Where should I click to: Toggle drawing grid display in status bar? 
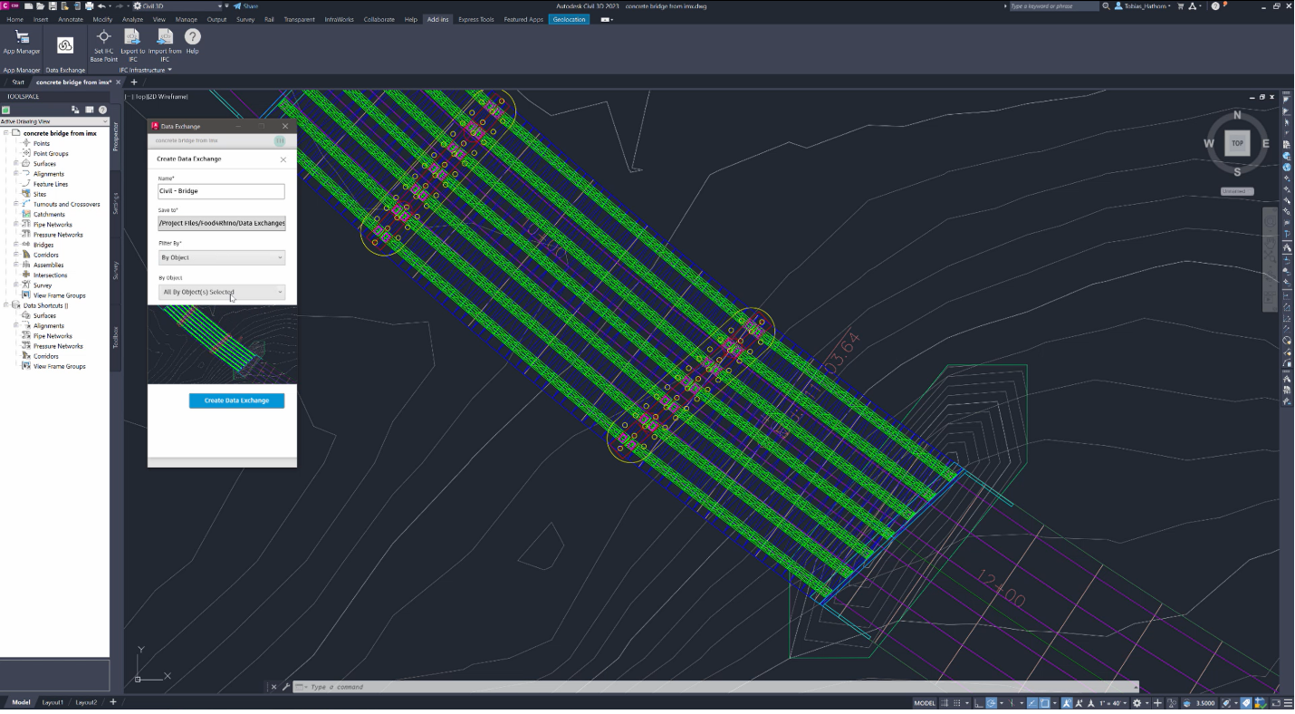(946, 703)
